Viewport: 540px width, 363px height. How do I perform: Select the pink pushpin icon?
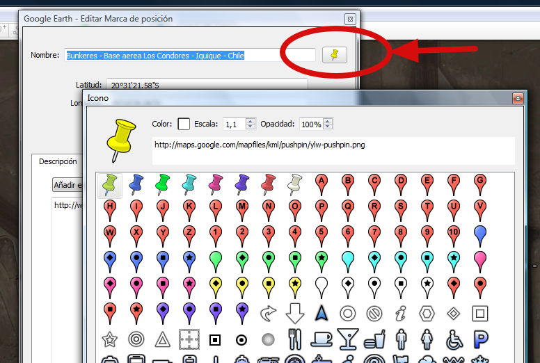[x=216, y=184]
